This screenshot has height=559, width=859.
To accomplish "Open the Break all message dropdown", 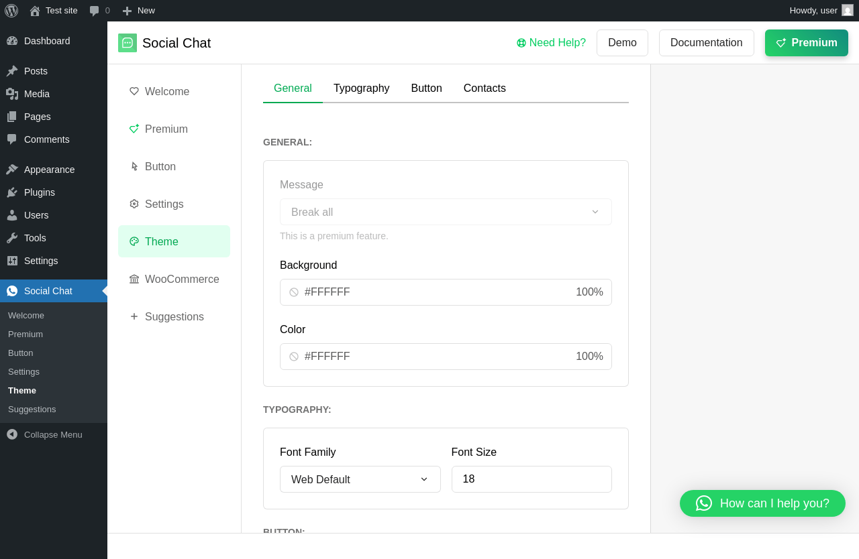I will [x=446, y=212].
